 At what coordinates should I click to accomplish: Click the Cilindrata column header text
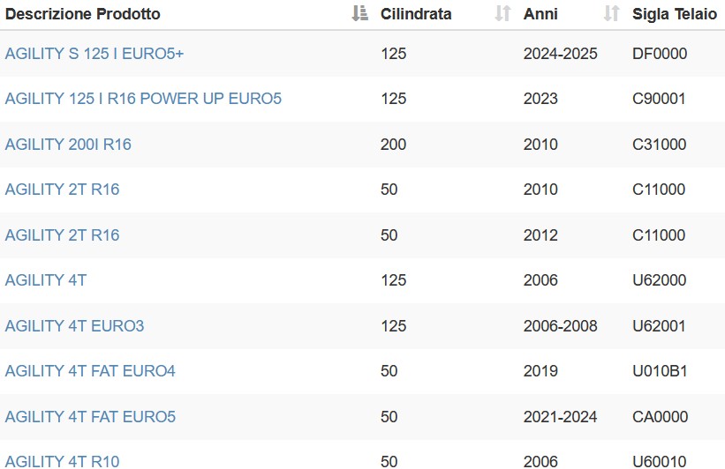tap(416, 14)
